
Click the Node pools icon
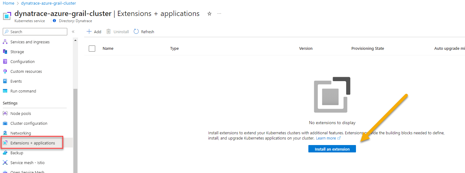tap(5, 113)
